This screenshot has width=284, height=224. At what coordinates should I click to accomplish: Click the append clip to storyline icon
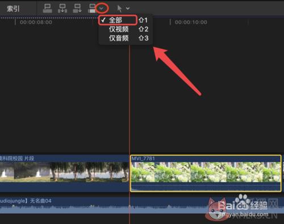tap(77, 9)
